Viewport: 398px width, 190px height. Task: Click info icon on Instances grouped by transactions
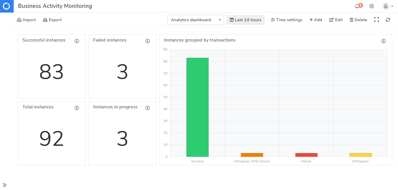click(x=383, y=41)
